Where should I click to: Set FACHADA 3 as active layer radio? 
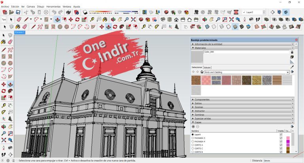coord(193,138)
